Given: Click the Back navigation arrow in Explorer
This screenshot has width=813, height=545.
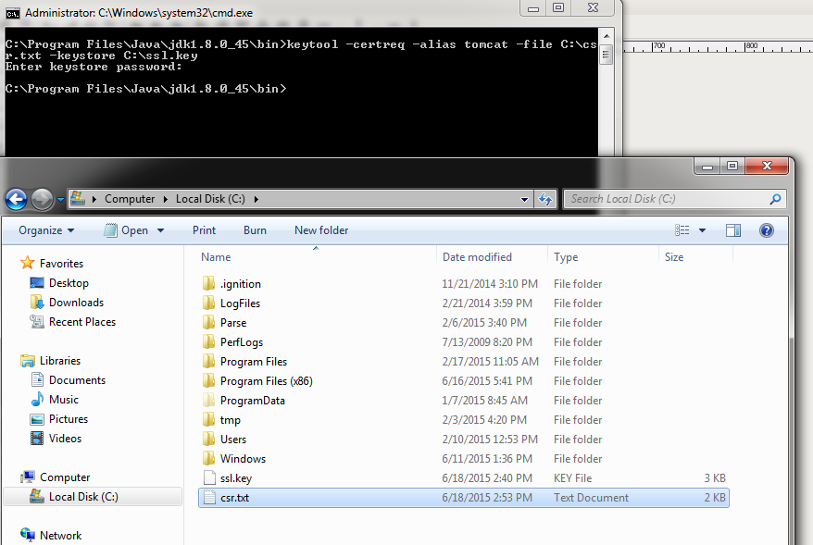Looking at the screenshot, I should (17, 199).
